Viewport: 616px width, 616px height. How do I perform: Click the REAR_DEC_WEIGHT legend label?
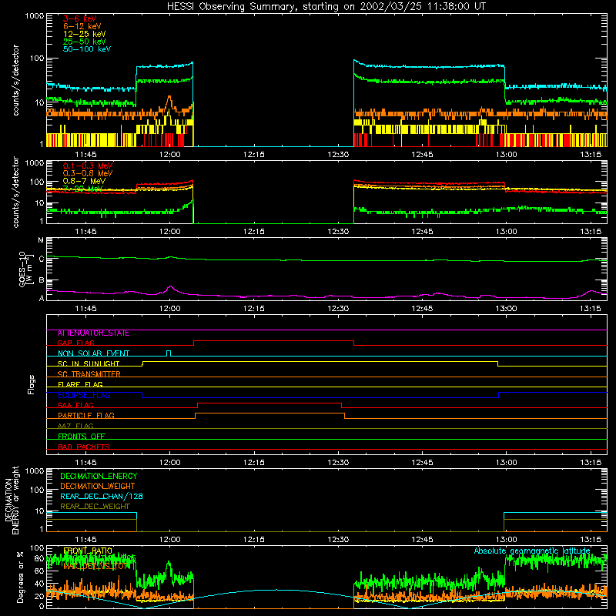pos(95,507)
